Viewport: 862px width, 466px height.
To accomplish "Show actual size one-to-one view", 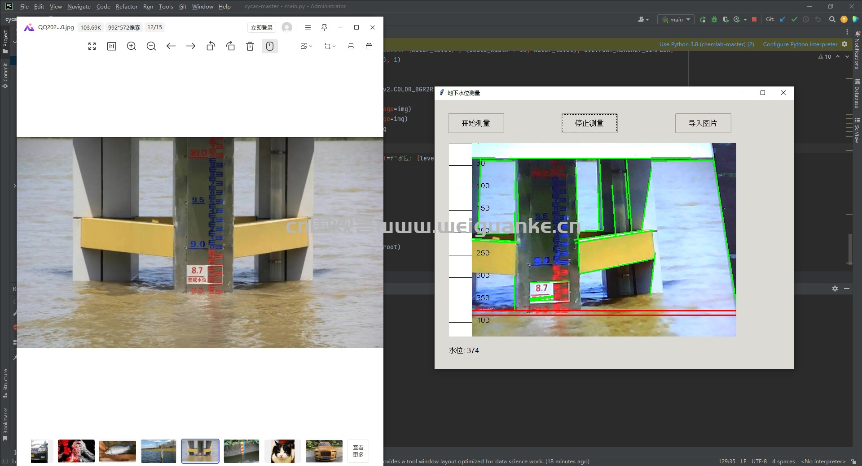I will click(x=112, y=46).
